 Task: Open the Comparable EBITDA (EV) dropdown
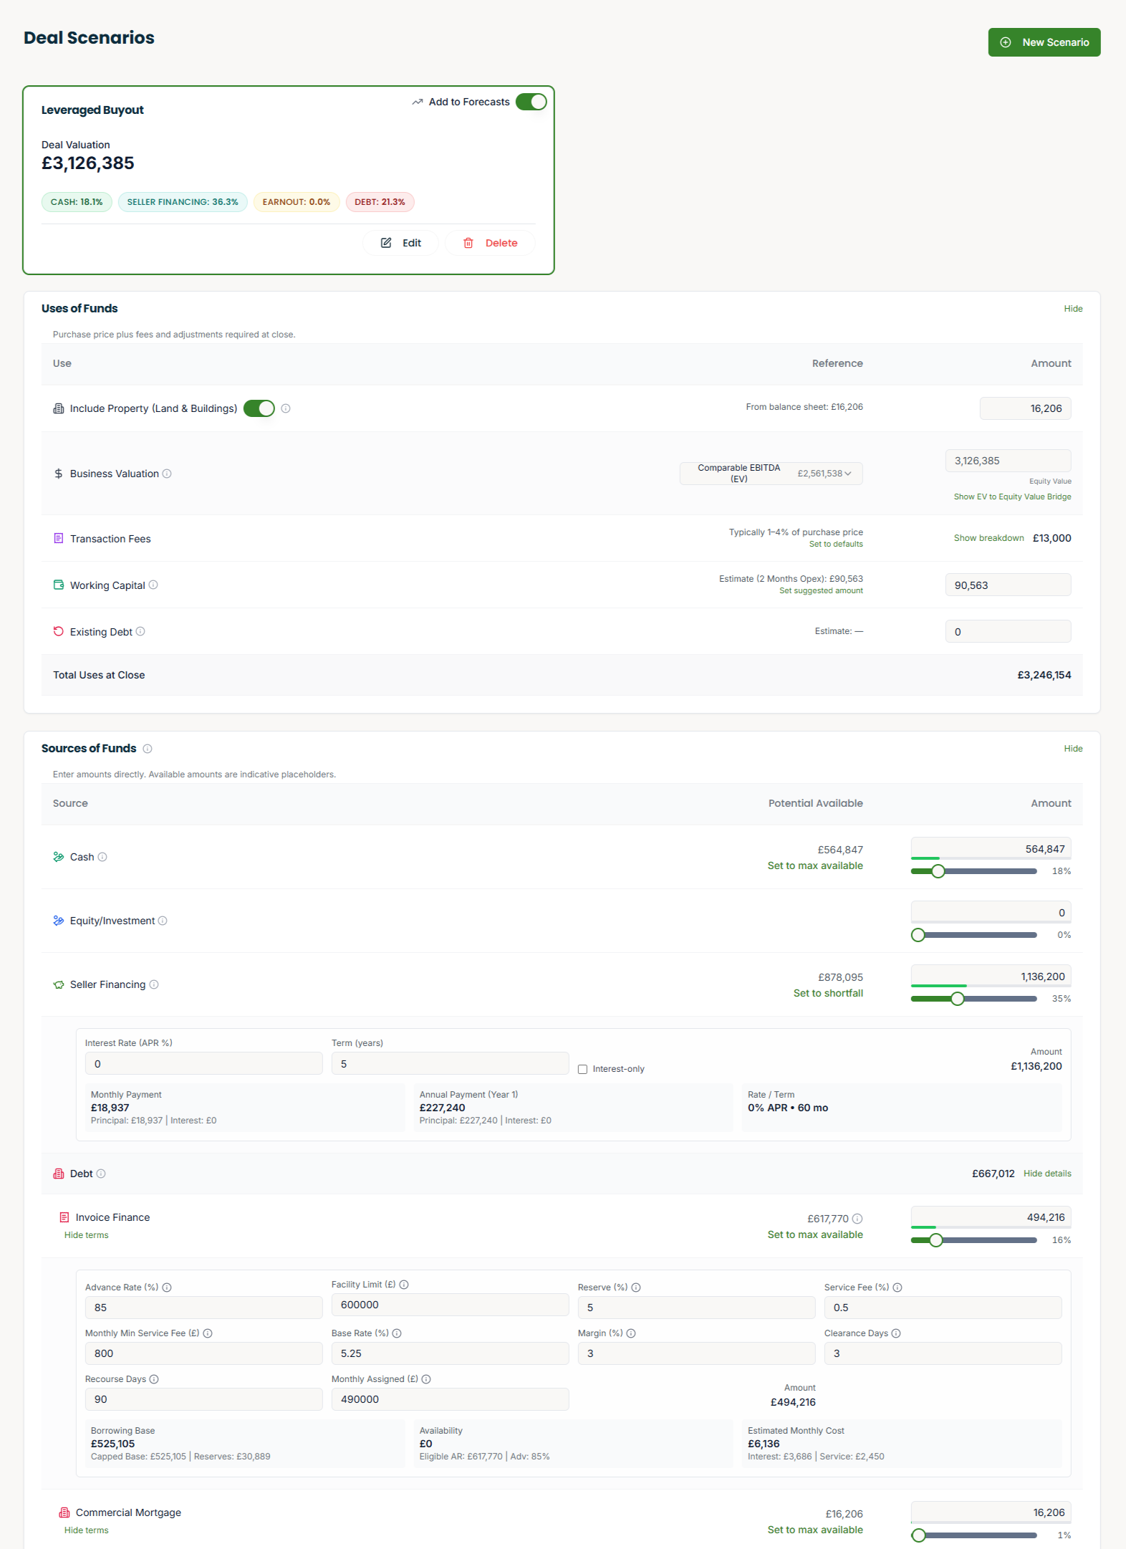pyautogui.click(x=771, y=474)
